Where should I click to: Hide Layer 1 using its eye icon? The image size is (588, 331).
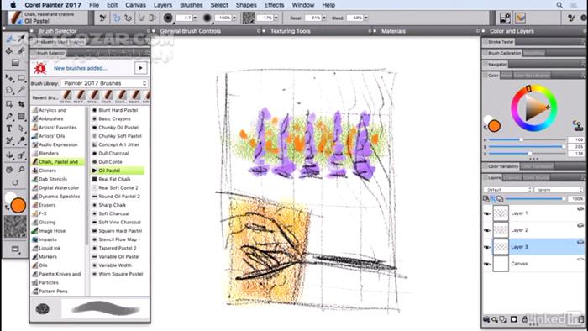pyautogui.click(x=487, y=213)
